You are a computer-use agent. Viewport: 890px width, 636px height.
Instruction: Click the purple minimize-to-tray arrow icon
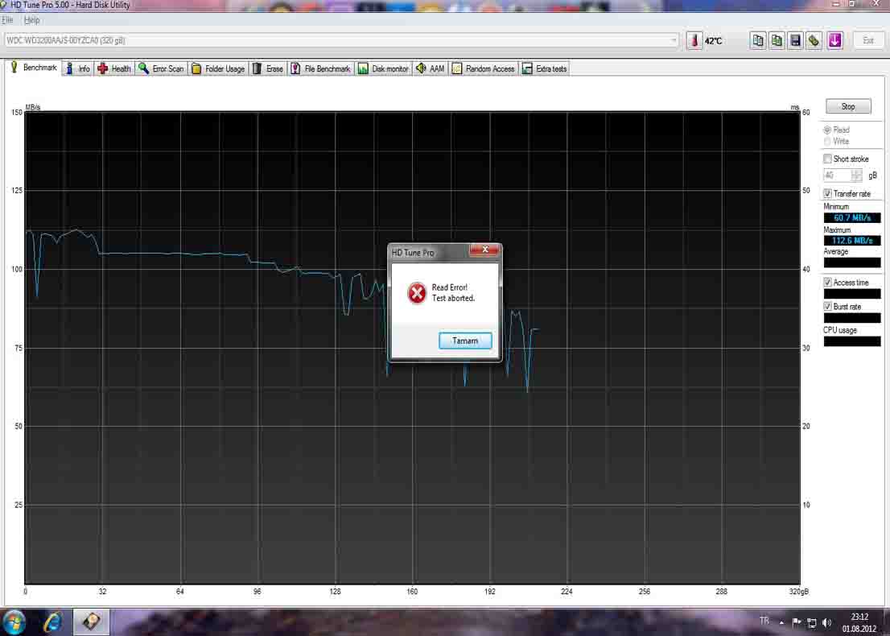coord(834,40)
